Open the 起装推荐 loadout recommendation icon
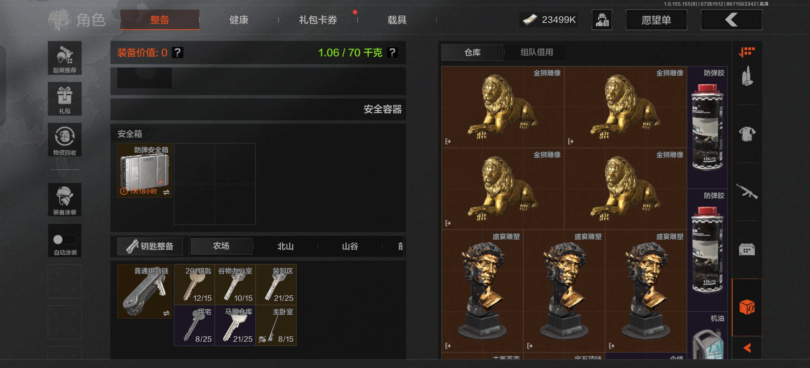The width and height of the screenshot is (810, 368). point(65,58)
